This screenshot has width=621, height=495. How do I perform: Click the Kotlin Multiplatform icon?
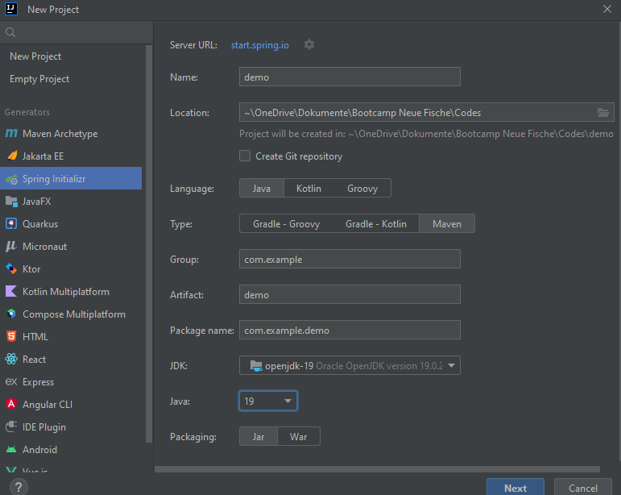pyautogui.click(x=11, y=291)
